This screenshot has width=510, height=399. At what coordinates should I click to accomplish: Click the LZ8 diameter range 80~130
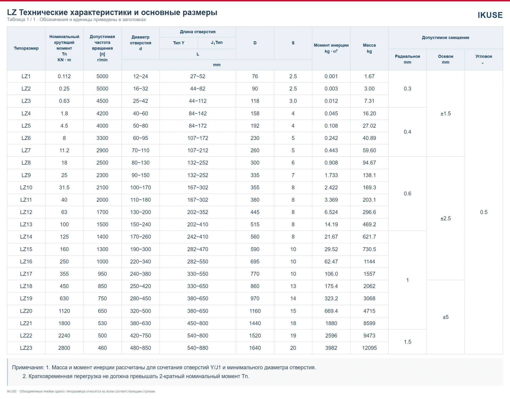click(140, 163)
